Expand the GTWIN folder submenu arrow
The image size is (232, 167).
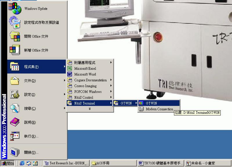(136, 103)
